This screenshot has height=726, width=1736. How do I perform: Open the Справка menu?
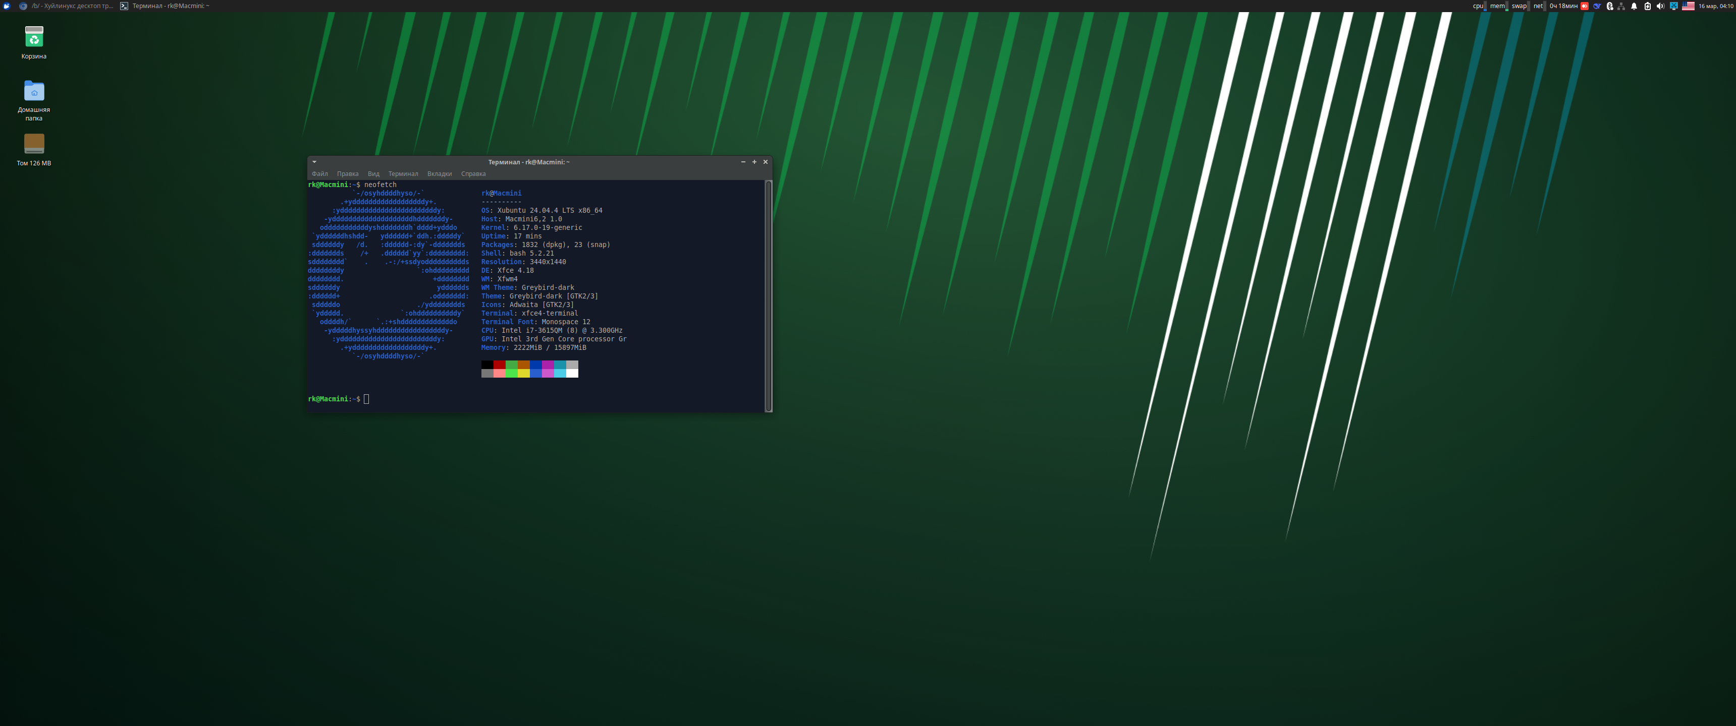(473, 174)
